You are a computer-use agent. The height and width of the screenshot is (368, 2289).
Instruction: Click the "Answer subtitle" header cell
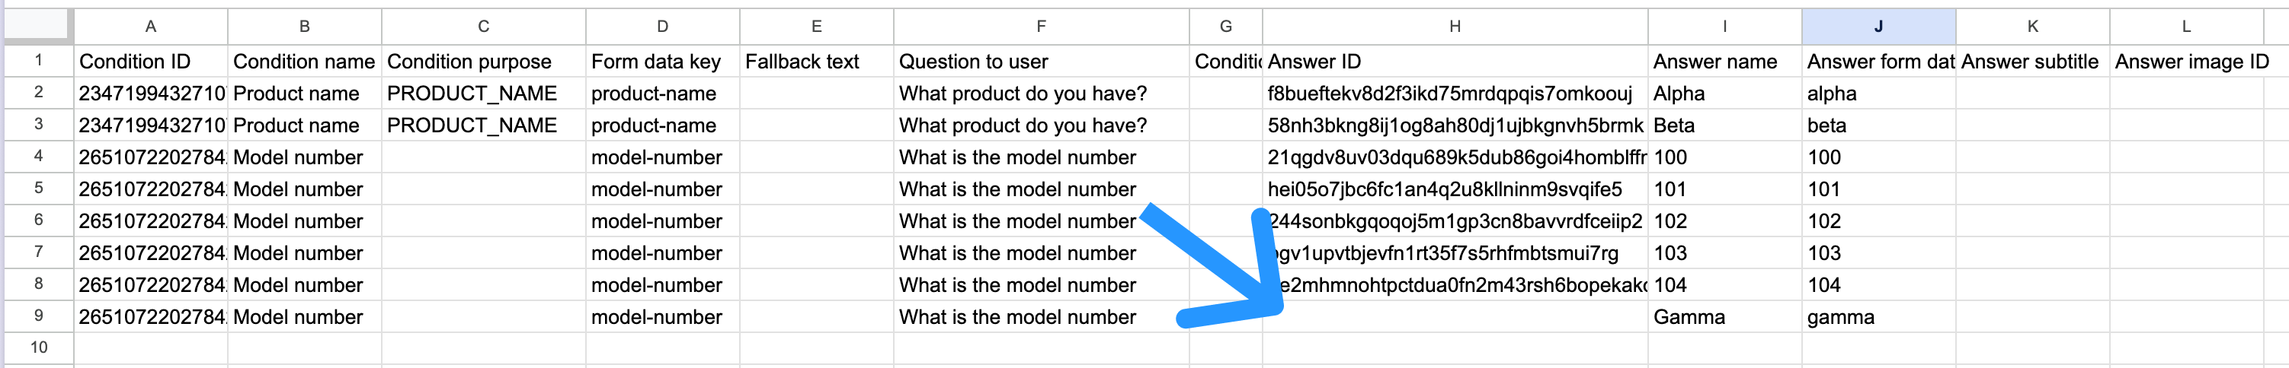pyautogui.click(x=2031, y=61)
